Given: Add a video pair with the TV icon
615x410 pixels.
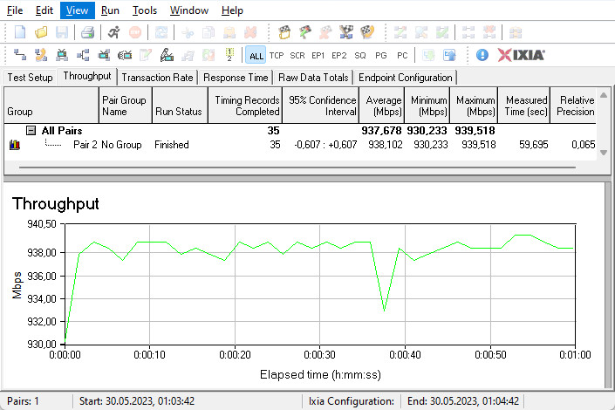Looking at the screenshot, I should coord(62,55).
